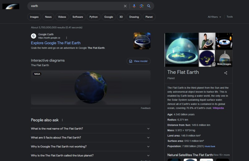Image resolution: width=249 pixels, height=161 pixels.
Task: Open Google Lens image search icon
Action: click(x=141, y=6)
